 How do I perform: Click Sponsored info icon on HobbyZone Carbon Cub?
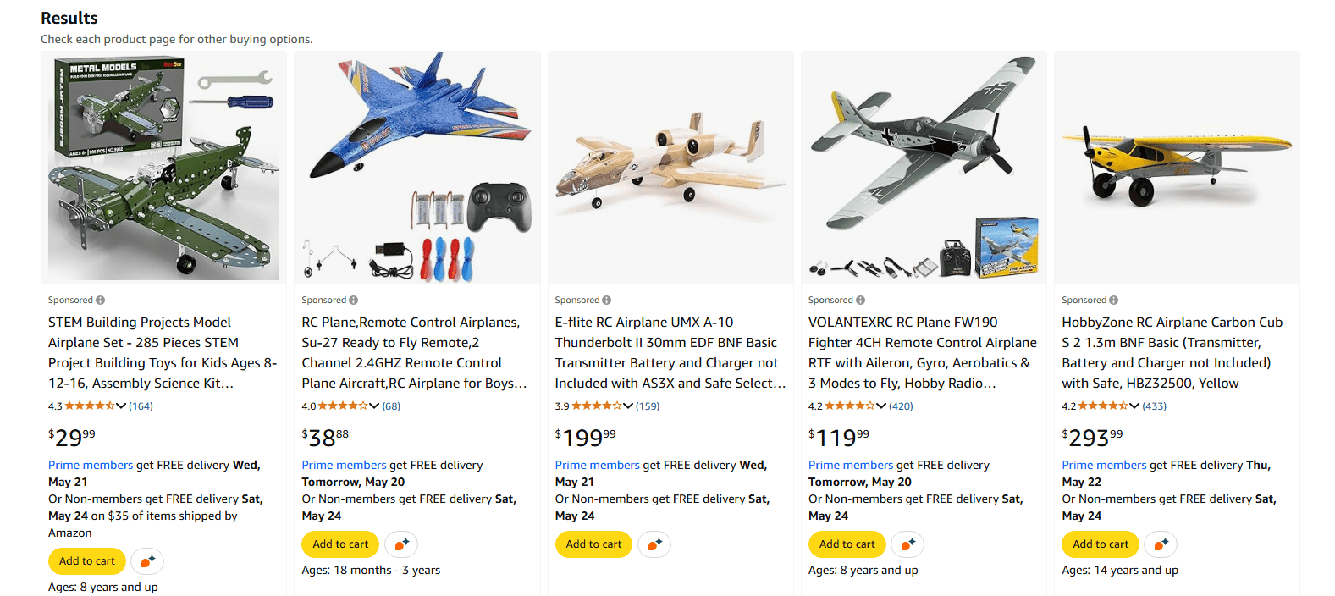pyautogui.click(x=1113, y=301)
